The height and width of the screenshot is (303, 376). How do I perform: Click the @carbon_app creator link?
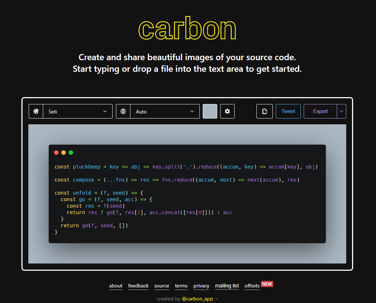(x=197, y=299)
